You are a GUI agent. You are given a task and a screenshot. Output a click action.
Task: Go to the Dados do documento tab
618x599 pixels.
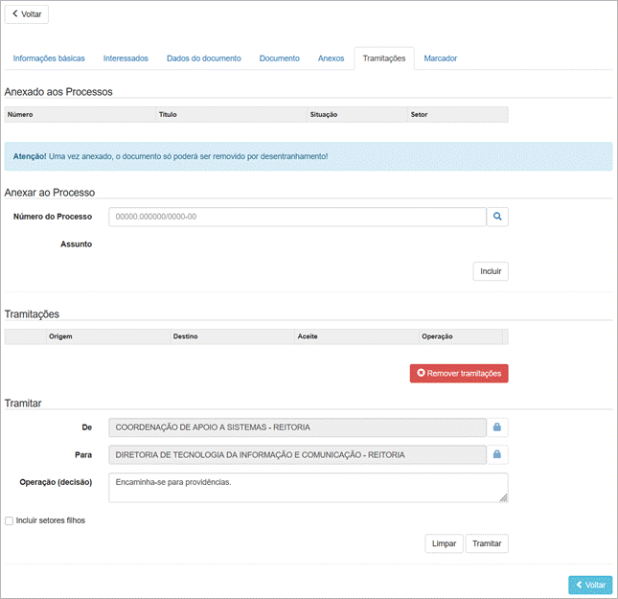click(203, 58)
